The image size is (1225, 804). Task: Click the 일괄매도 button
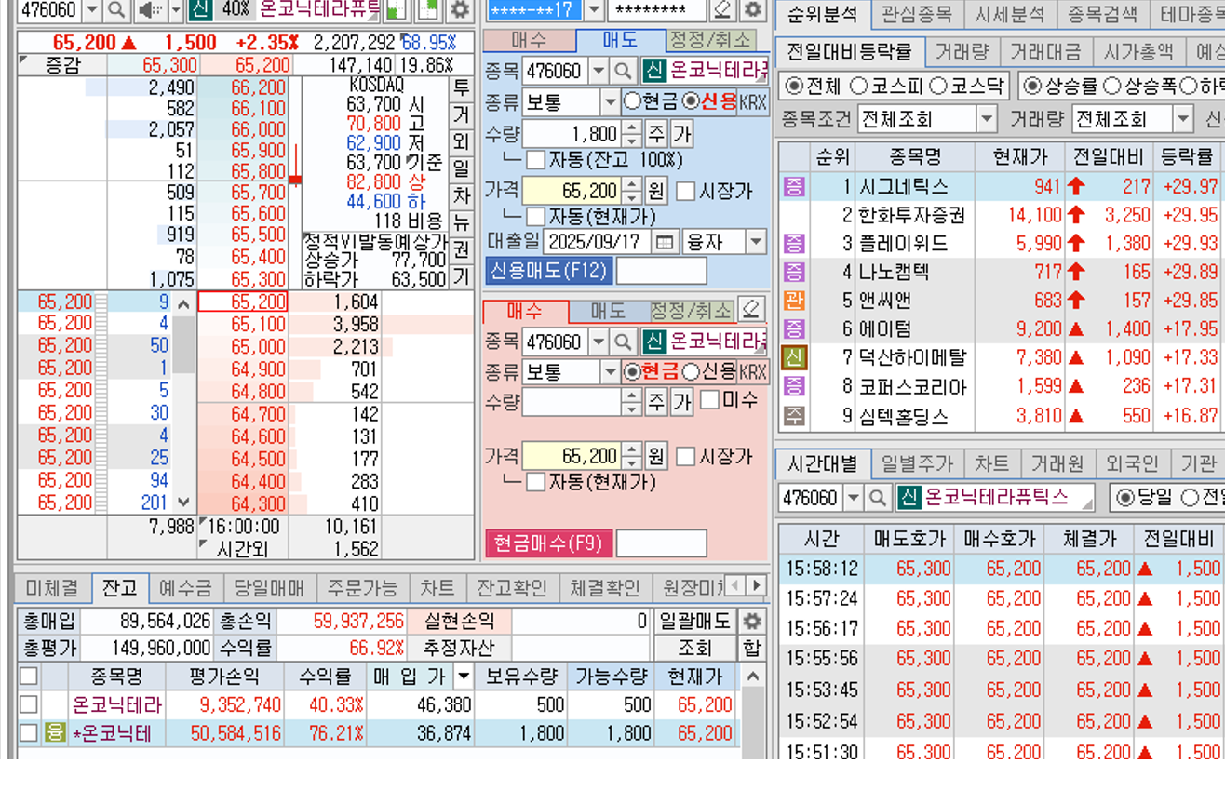click(694, 622)
